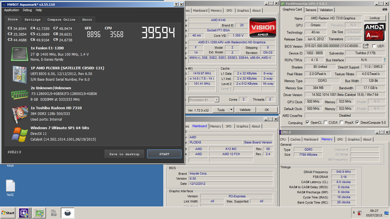Image resolution: width=390 pixels, height=219 pixels.
Task: Switch to the Settings tab in Aquamark
Action: [33, 19]
